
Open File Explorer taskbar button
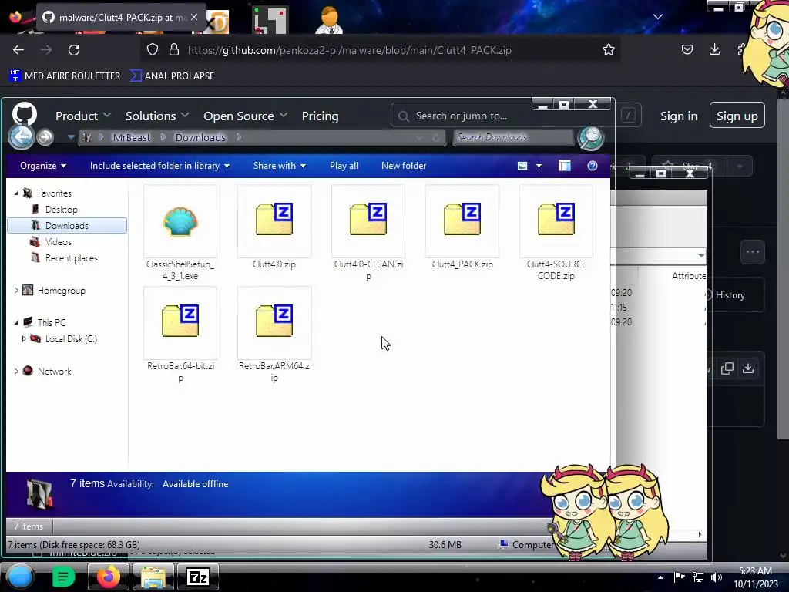[x=153, y=577]
